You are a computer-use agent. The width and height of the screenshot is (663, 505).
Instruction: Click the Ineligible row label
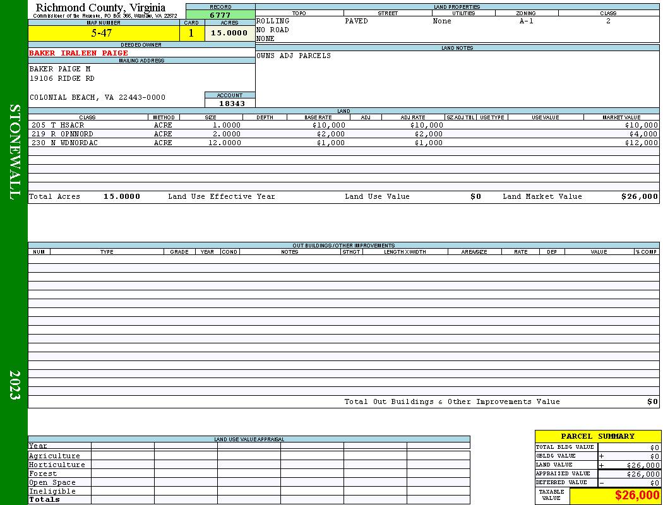click(x=52, y=492)
